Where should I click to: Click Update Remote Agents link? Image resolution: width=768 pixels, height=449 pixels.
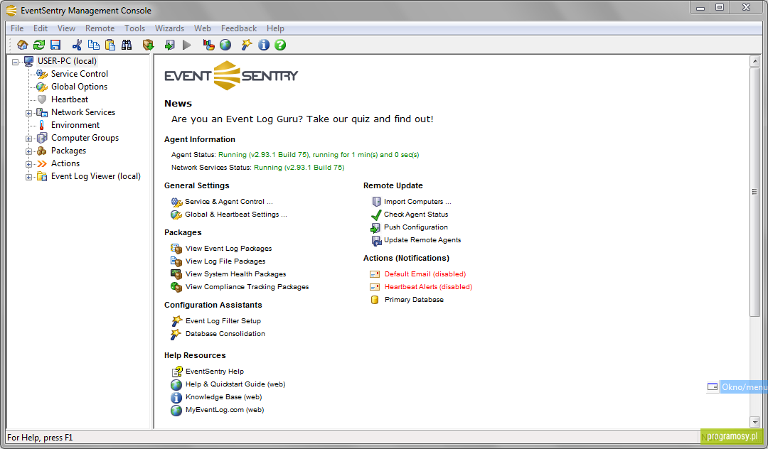pyautogui.click(x=422, y=239)
